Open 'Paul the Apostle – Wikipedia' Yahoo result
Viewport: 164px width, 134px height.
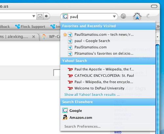click(104, 69)
